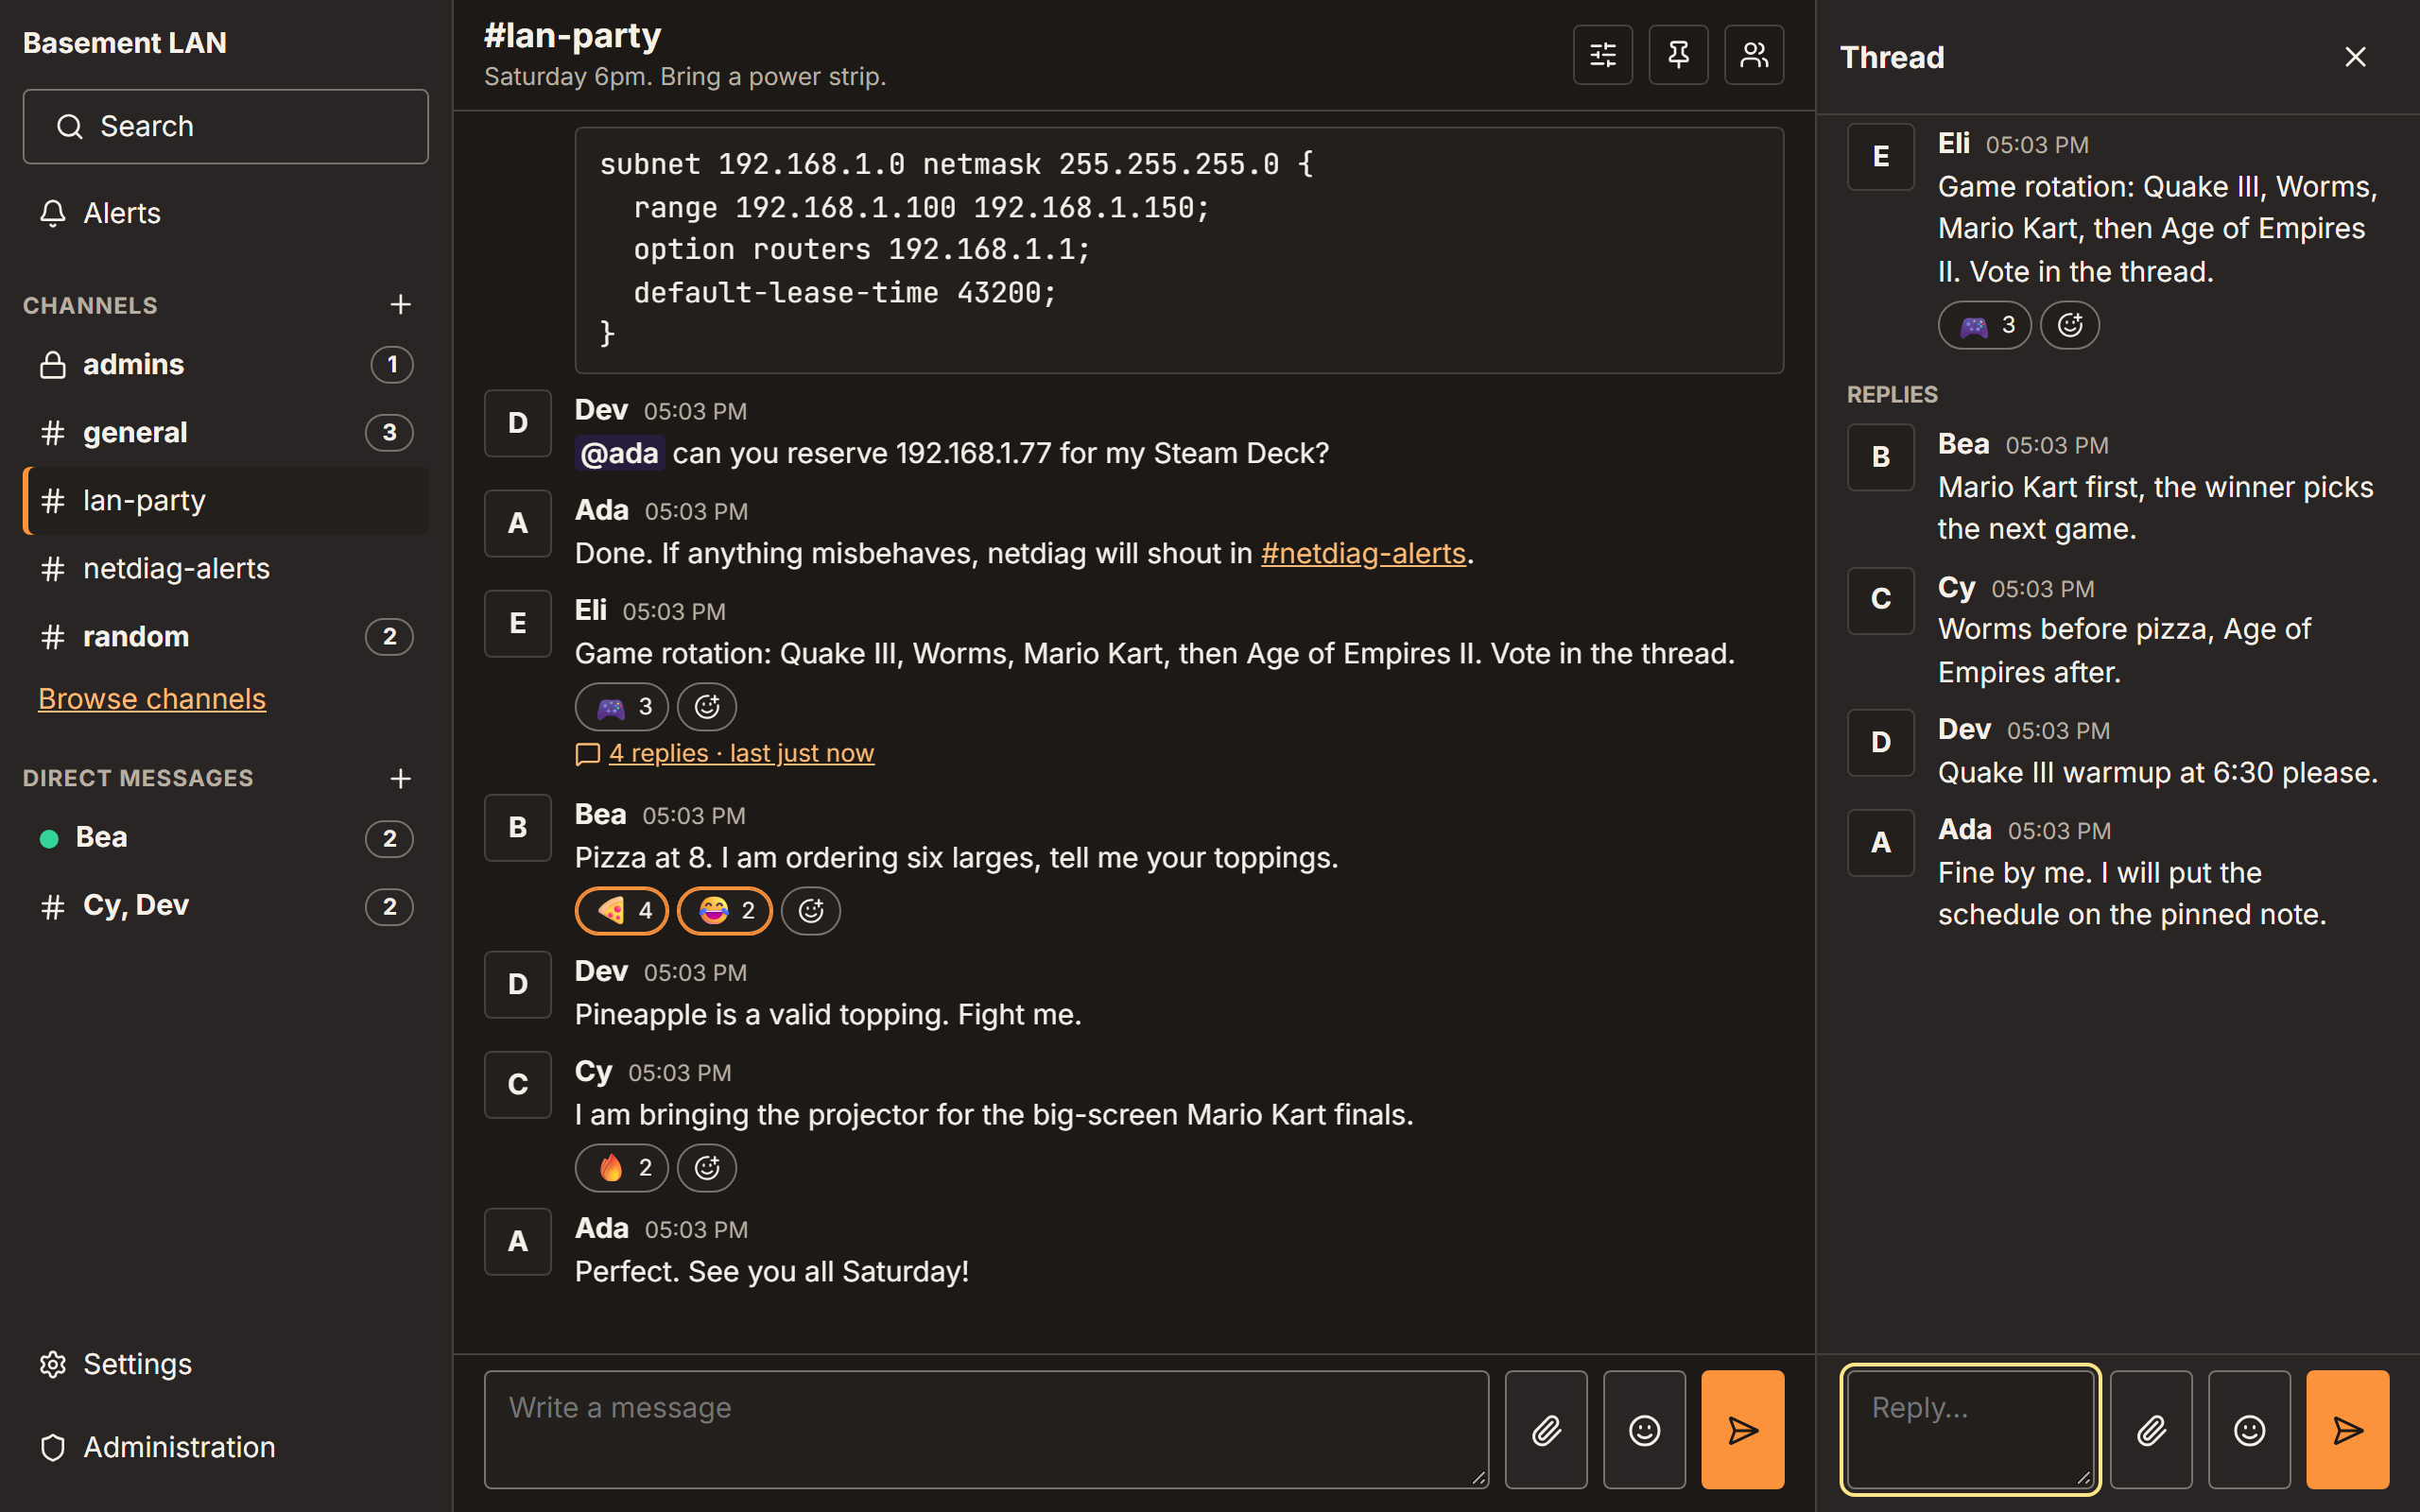Go to the random channel

point(226,636)
